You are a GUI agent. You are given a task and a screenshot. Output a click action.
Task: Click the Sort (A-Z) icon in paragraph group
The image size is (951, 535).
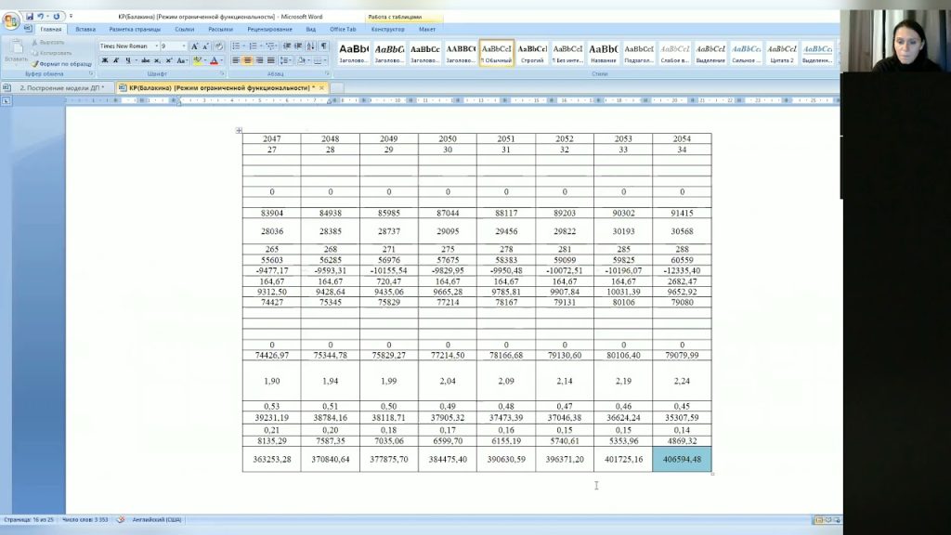(310, 46)
